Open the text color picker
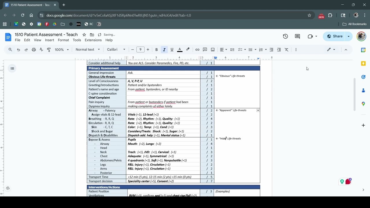The width and height of the screenshot is (370, 208). pyautogui.click(x=180, y=50)
